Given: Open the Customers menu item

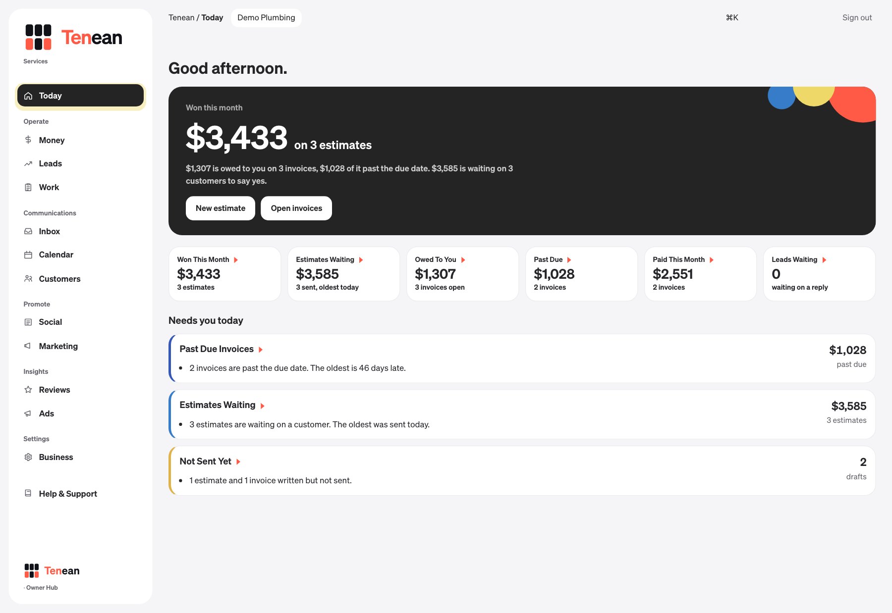Looking at the screenshot, I should (x=80, y=279).
